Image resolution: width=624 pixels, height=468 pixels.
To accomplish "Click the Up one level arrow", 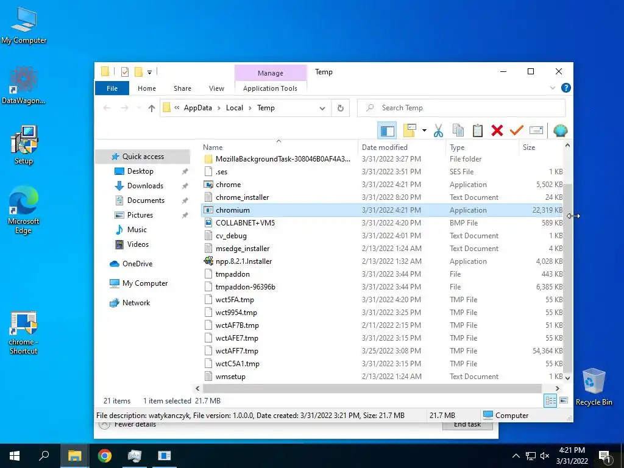I will [x=151, y=108].
